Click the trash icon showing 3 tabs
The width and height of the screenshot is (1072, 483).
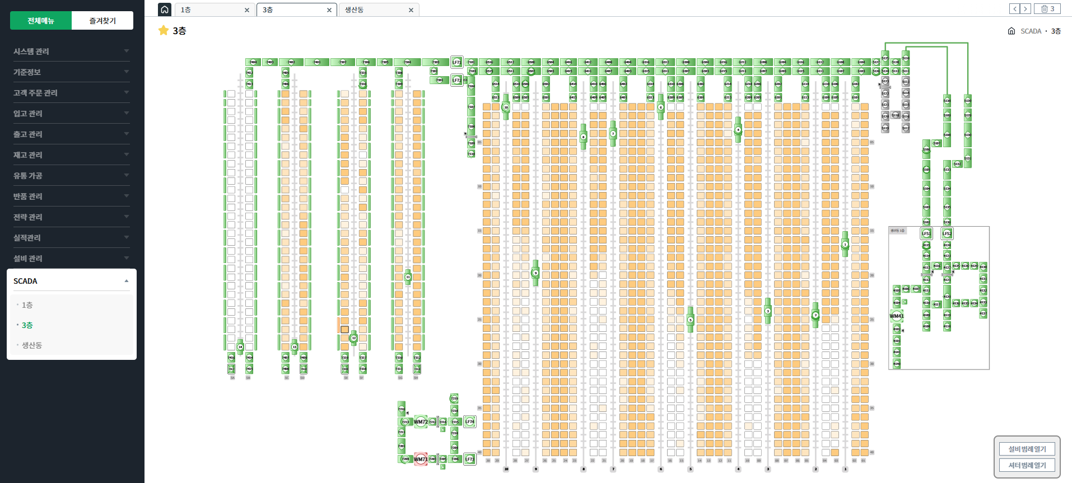(1047, 9)
